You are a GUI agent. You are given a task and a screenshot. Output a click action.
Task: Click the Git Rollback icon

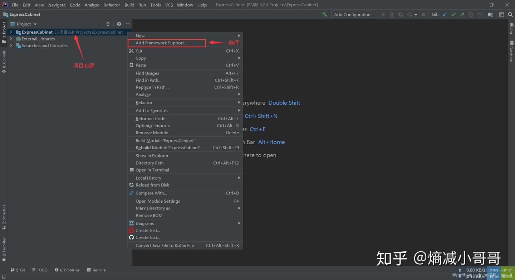480,15
